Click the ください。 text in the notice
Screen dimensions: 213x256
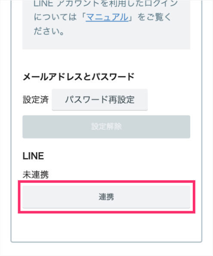[49, 31]
